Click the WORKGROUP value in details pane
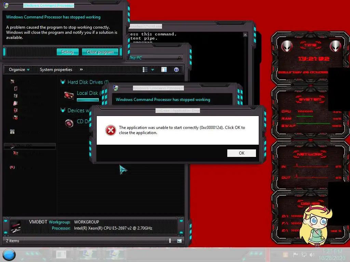 click(86, 222)
